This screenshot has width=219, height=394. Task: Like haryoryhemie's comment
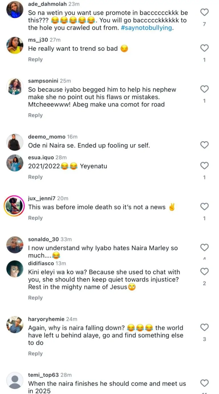pyautogui.click(x=204, y=327)
